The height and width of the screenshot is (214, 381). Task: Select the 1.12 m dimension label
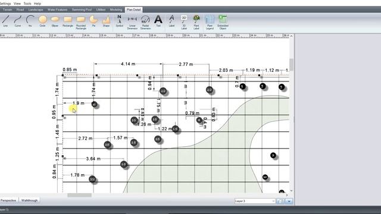click(x=272, y=70)
